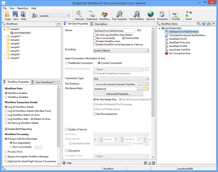The image size is (218, 172).
Task: Open the View menu
Action: click(12, 8)
